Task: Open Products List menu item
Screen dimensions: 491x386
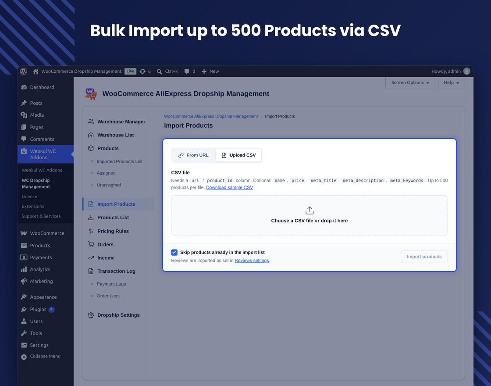Action: pos(113,218)
